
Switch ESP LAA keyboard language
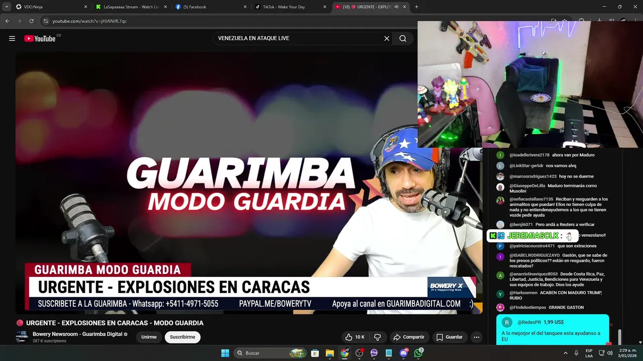[589, 353]
